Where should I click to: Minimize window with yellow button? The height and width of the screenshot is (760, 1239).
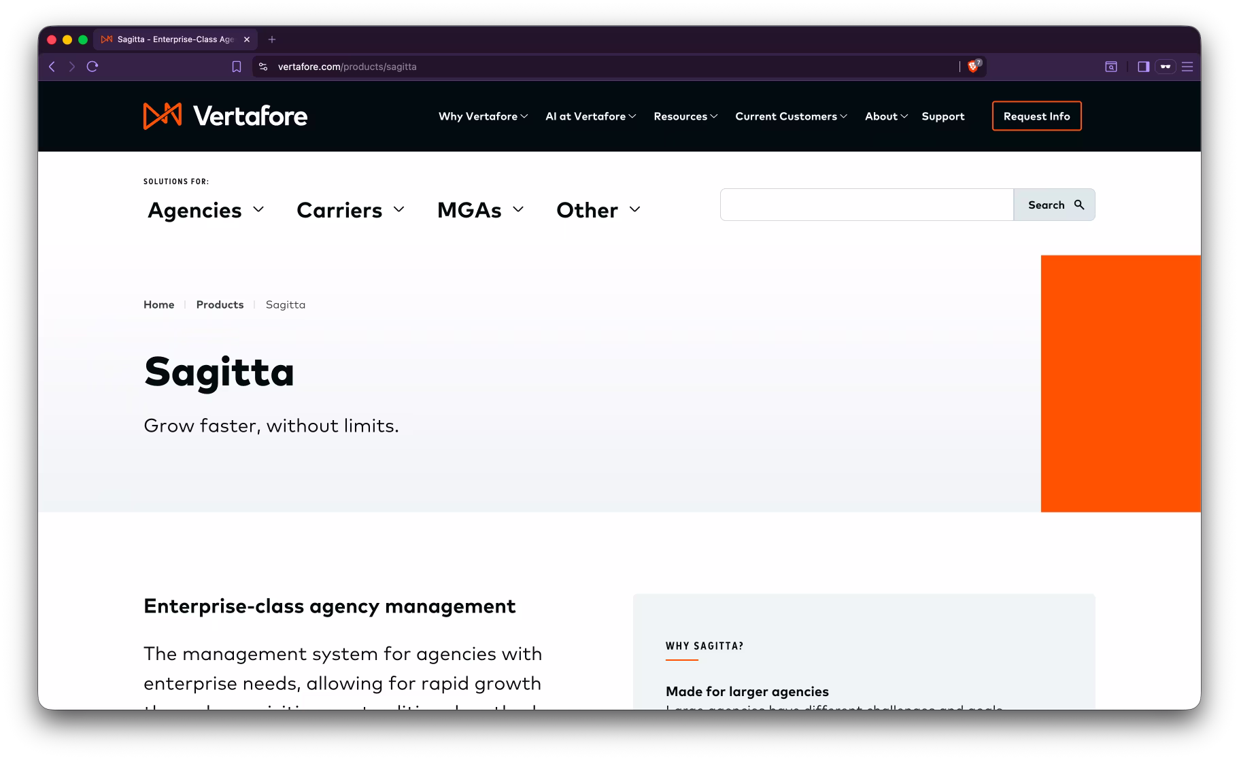point(67,39)
